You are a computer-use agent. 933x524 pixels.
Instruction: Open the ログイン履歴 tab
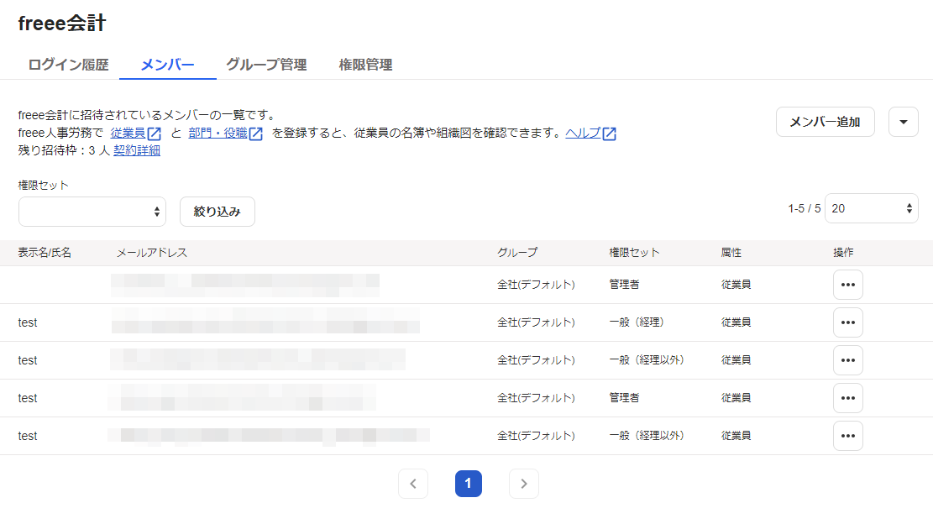tap(68, 64)
